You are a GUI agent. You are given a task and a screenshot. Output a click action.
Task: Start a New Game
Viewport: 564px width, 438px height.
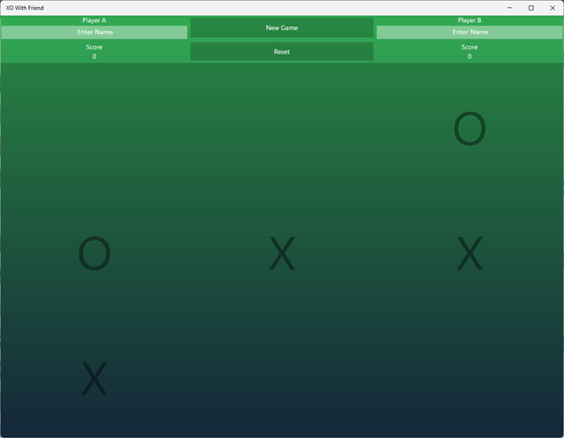pos(282,27)
